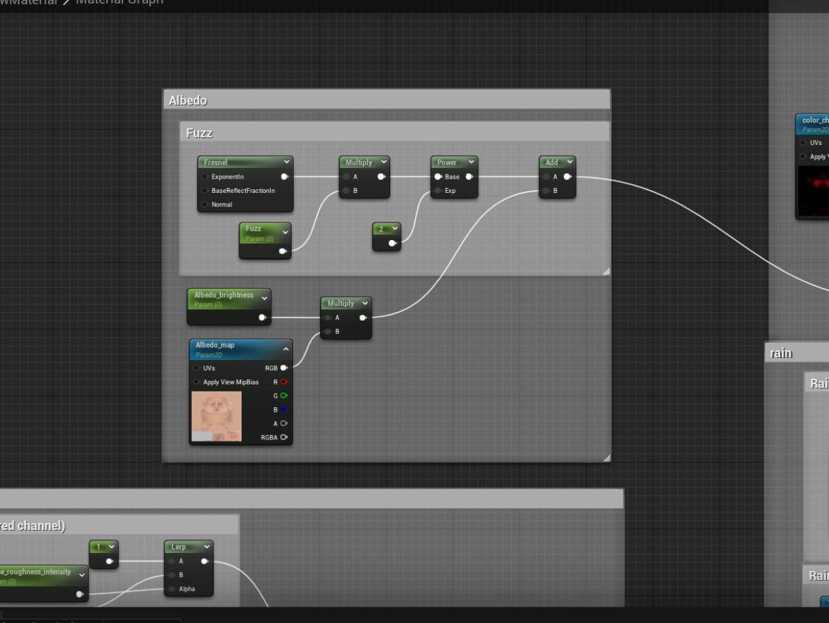The width and height of the screenshot is (829, 623).
Task: Click Albedo_map RGBA output pin
Action: [284, 437]
